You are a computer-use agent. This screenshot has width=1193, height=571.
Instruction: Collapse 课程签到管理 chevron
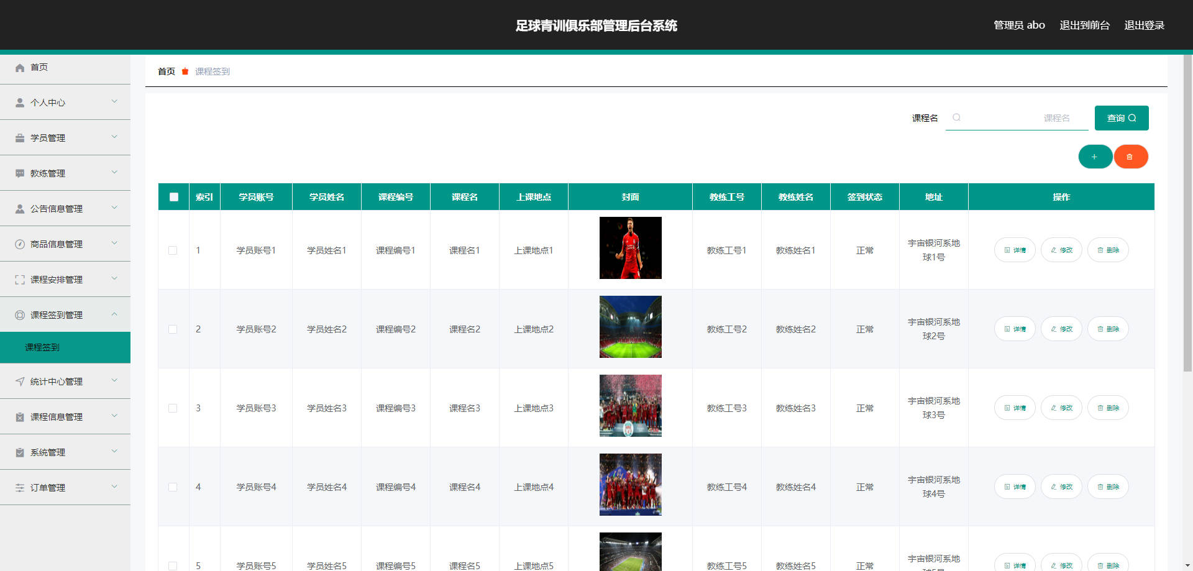tap(114, 314)
